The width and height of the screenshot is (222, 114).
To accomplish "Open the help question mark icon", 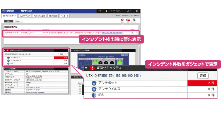I will pyautogui.click(x=100, y=11).
